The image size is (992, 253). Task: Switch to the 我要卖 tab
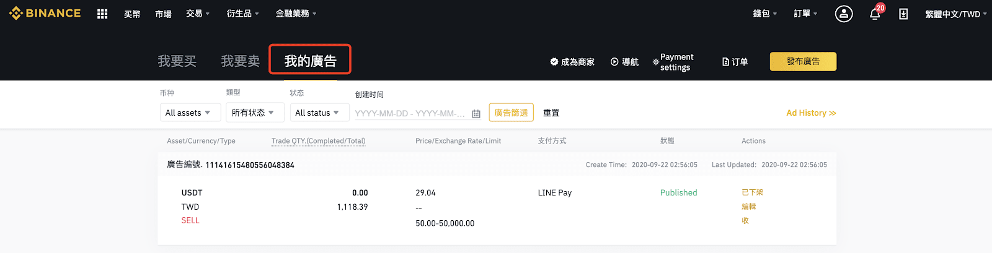point(241,61)
